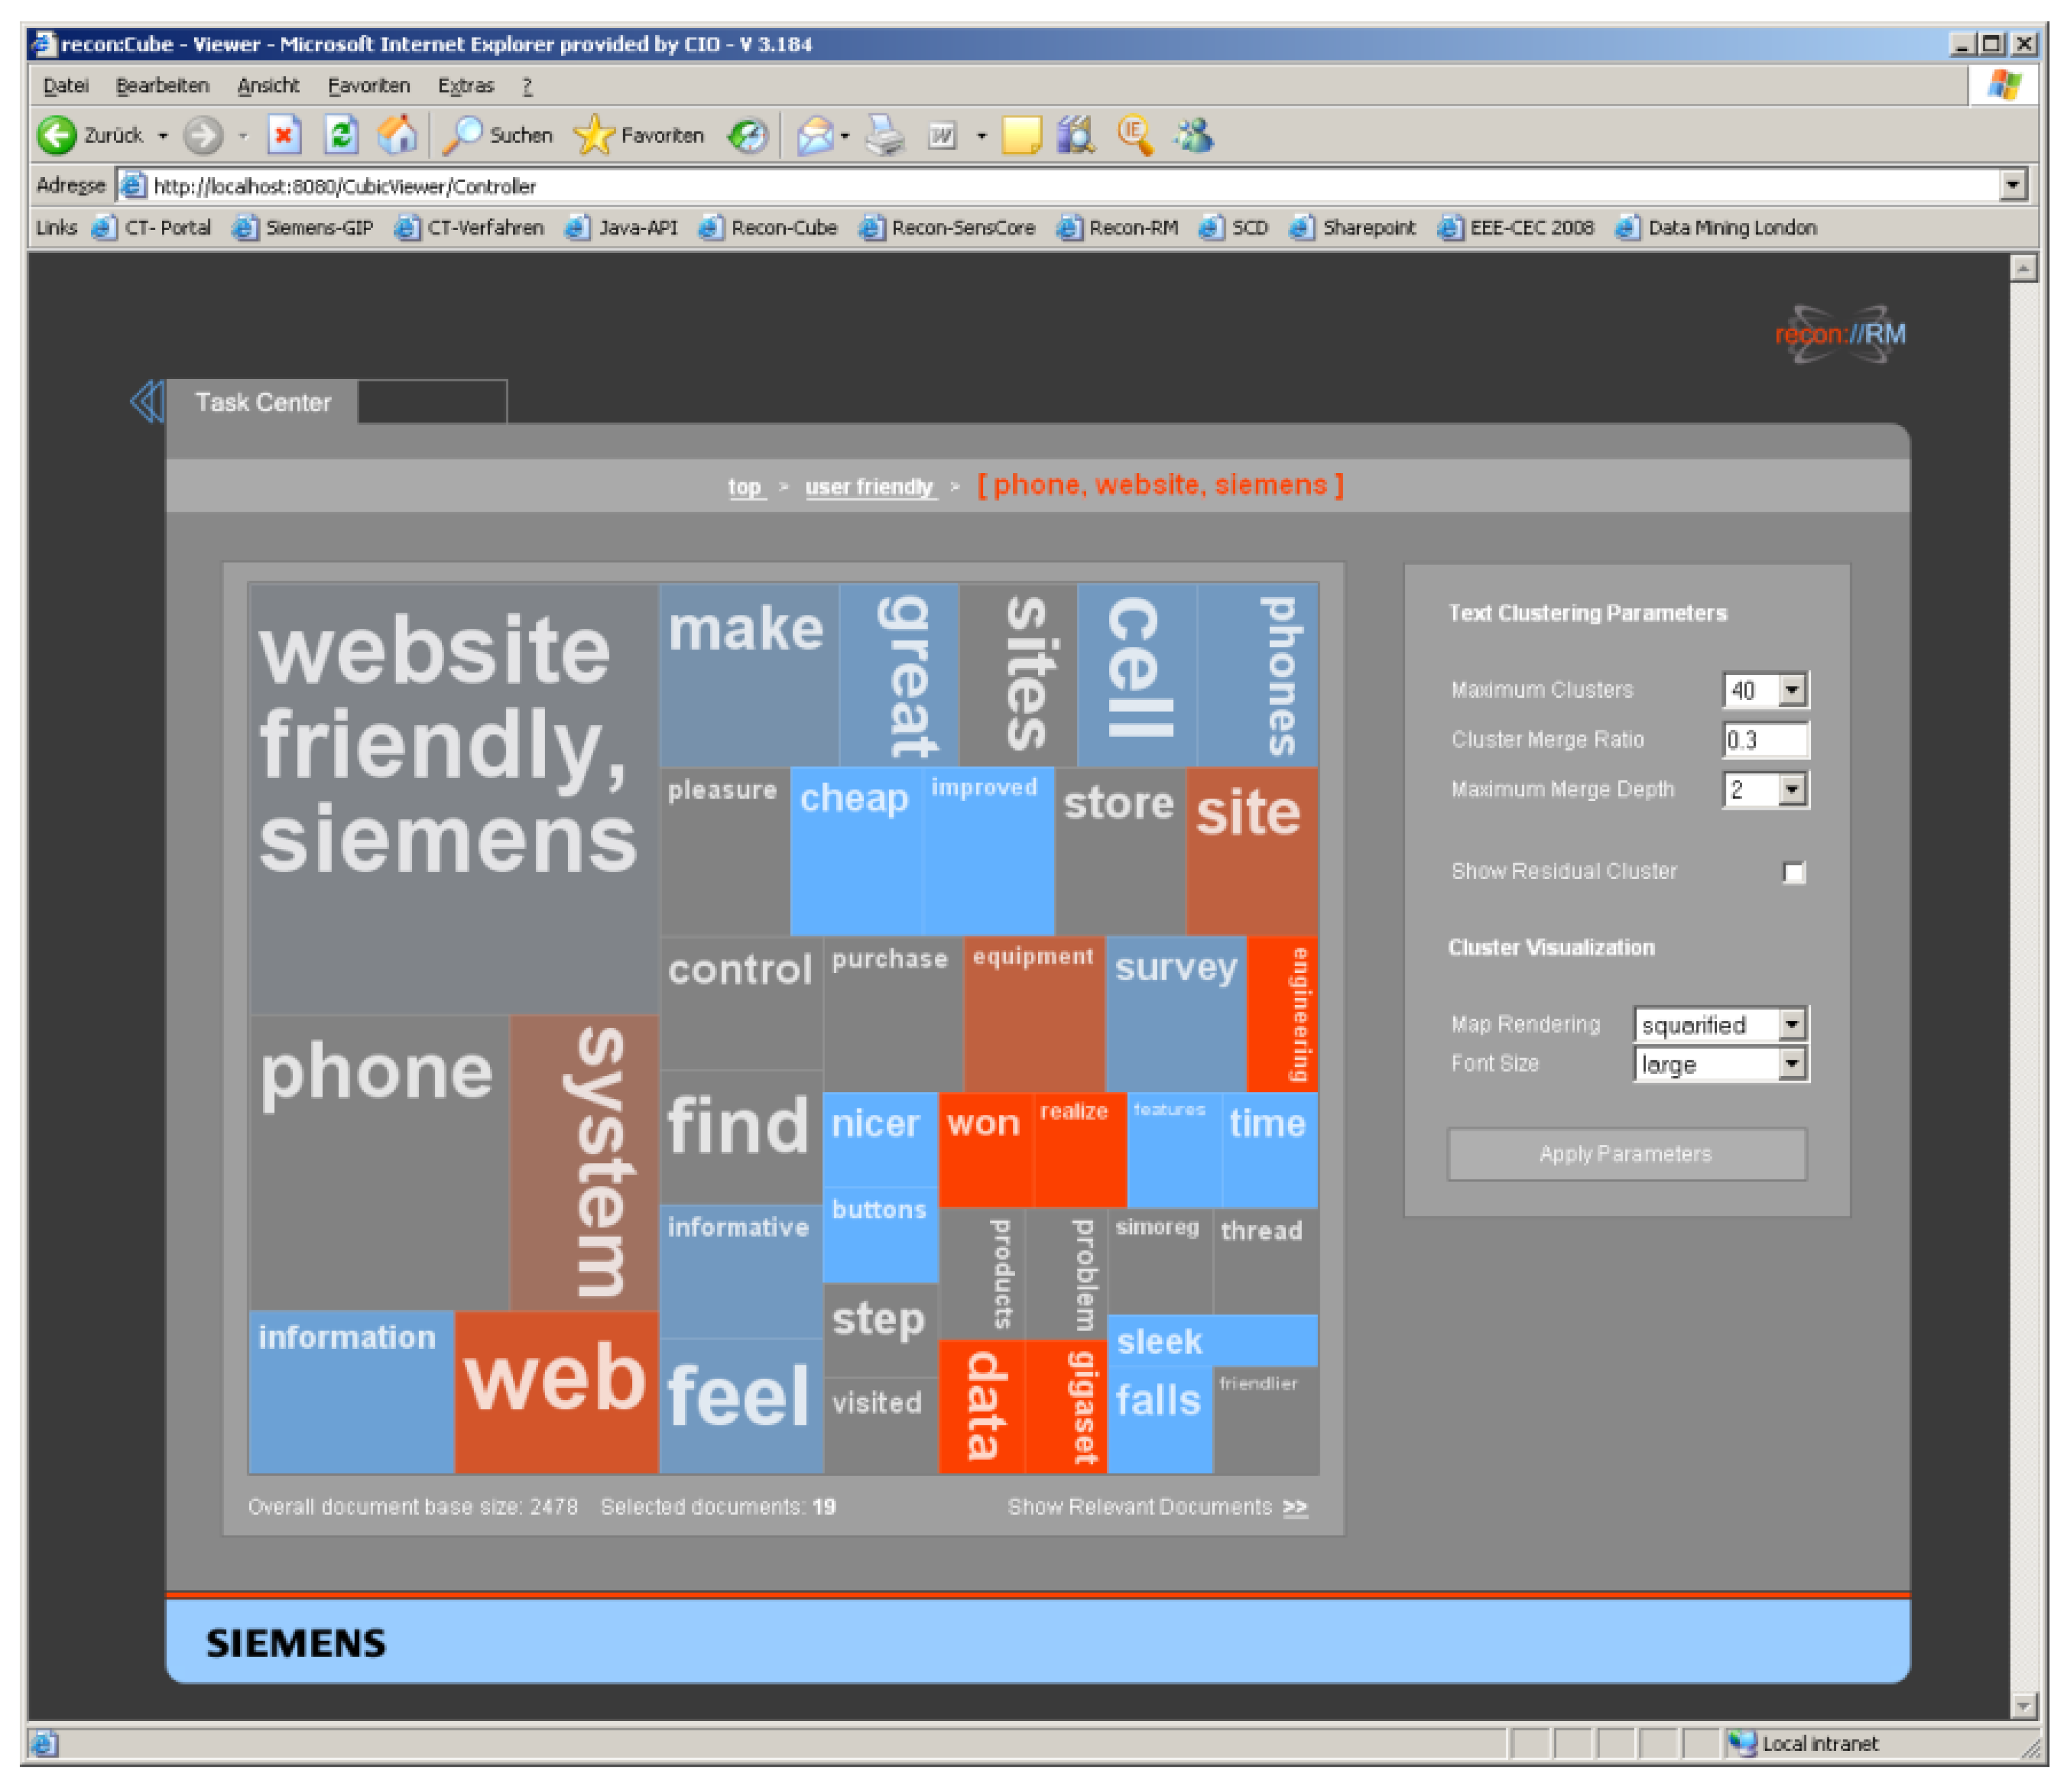Open the help question mark menu
The image size is (2072, 1785).
[527, 86]
